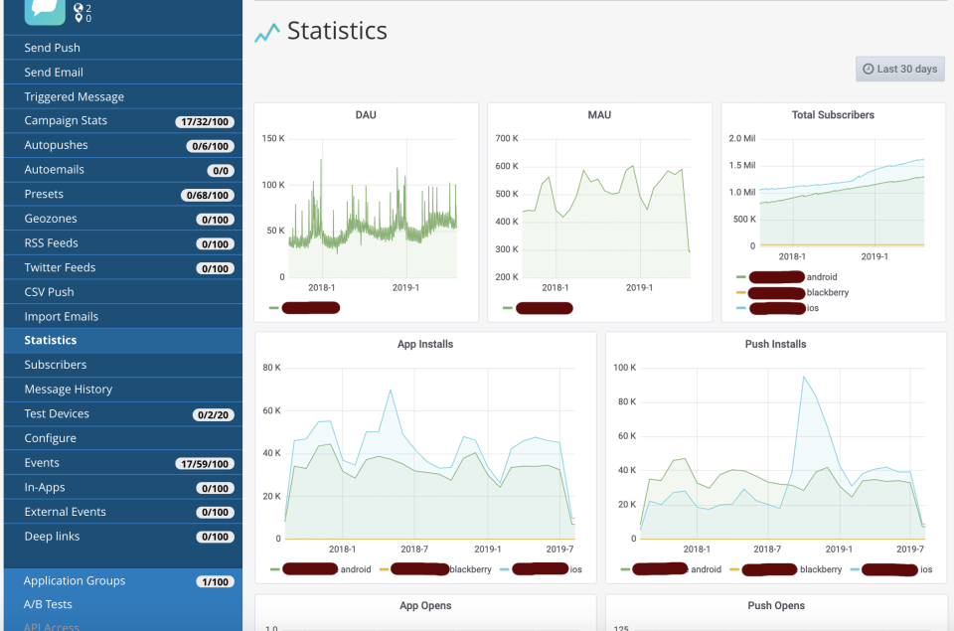The height and width of the screenshot is (631, 954).
Task: Select Autopushes in the sidebar
Action: coord(56,145)
